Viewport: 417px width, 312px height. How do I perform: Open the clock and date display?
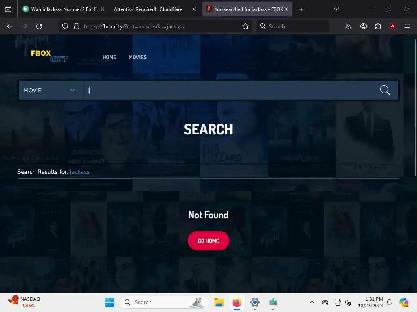(x=371, y=302)
